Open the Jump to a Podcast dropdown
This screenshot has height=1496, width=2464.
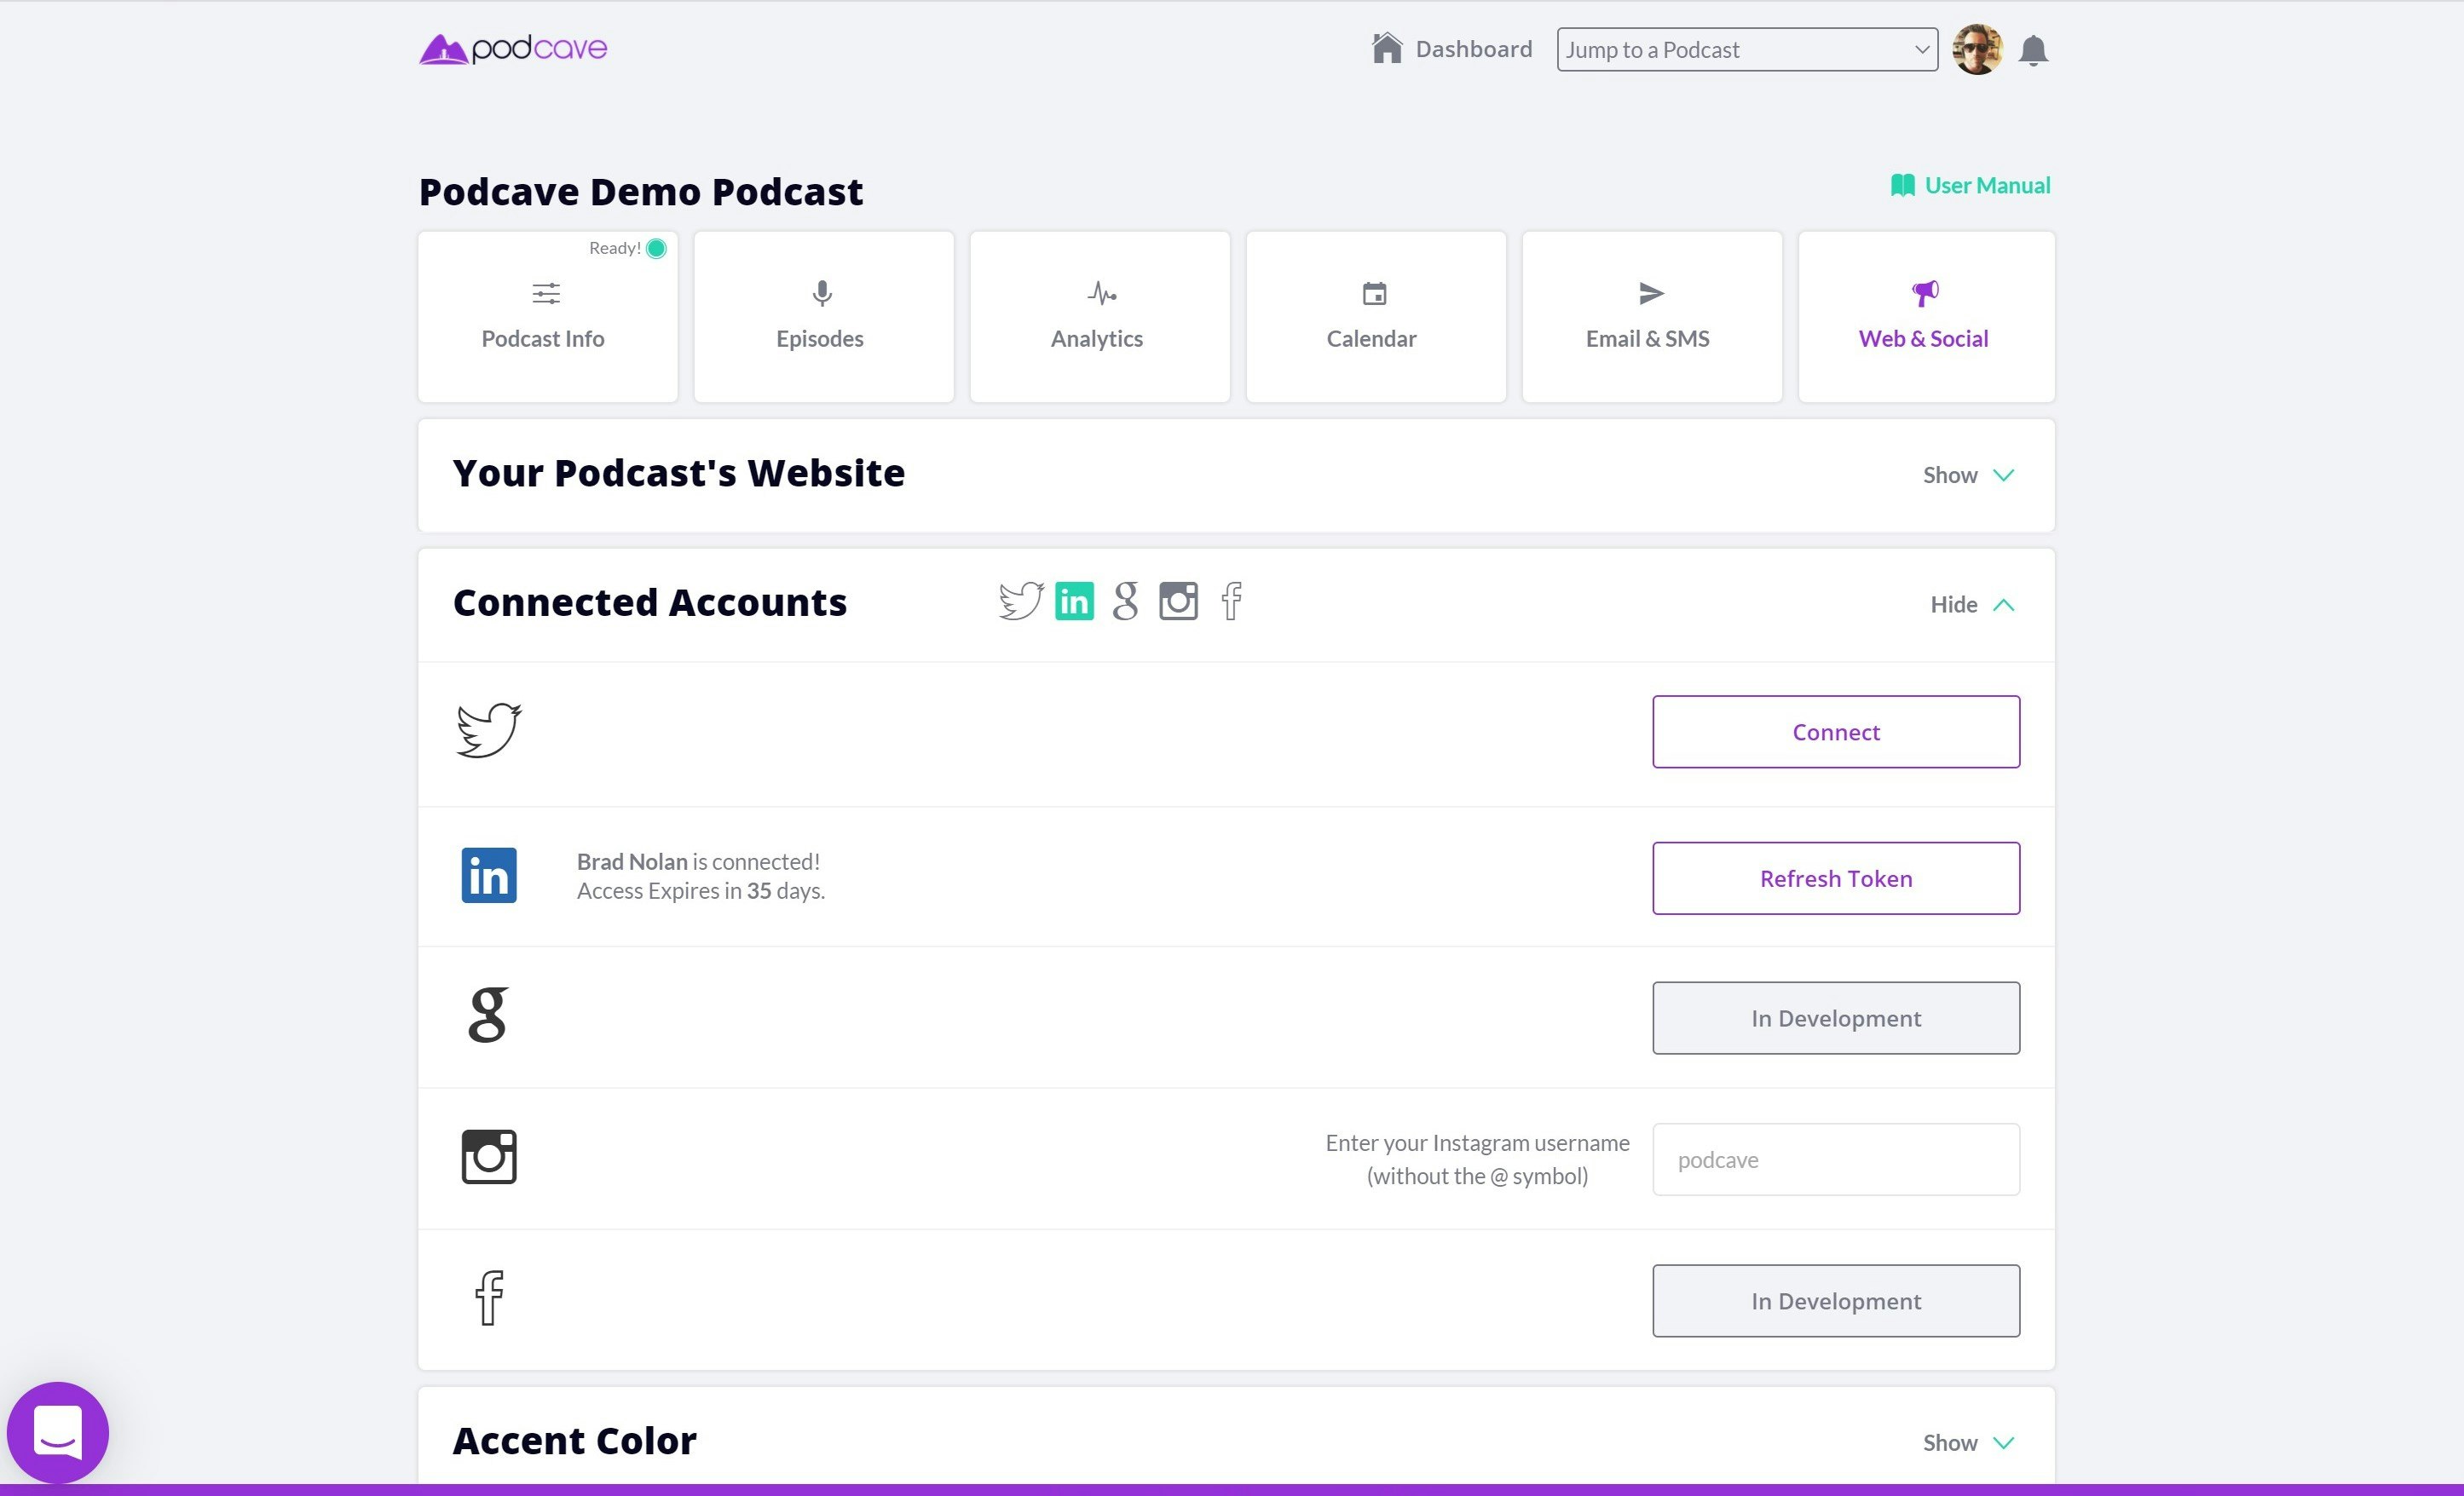[x=1745, y=49]
